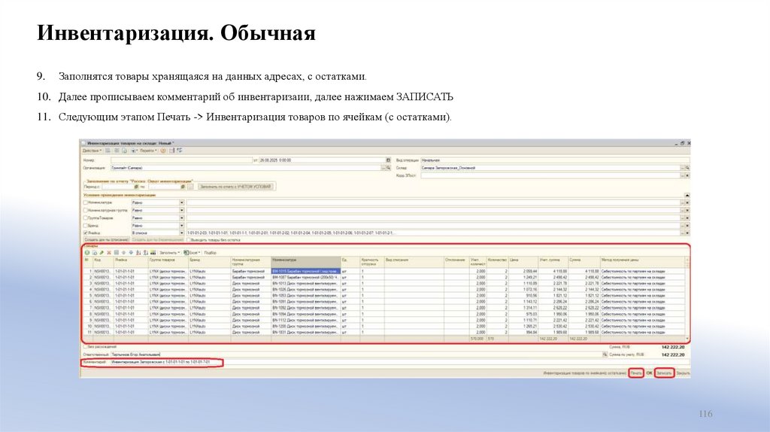Click the Ответственный field with Тарлычев Егор Анатольевич
Screen dimensions: 770x432
356,354
